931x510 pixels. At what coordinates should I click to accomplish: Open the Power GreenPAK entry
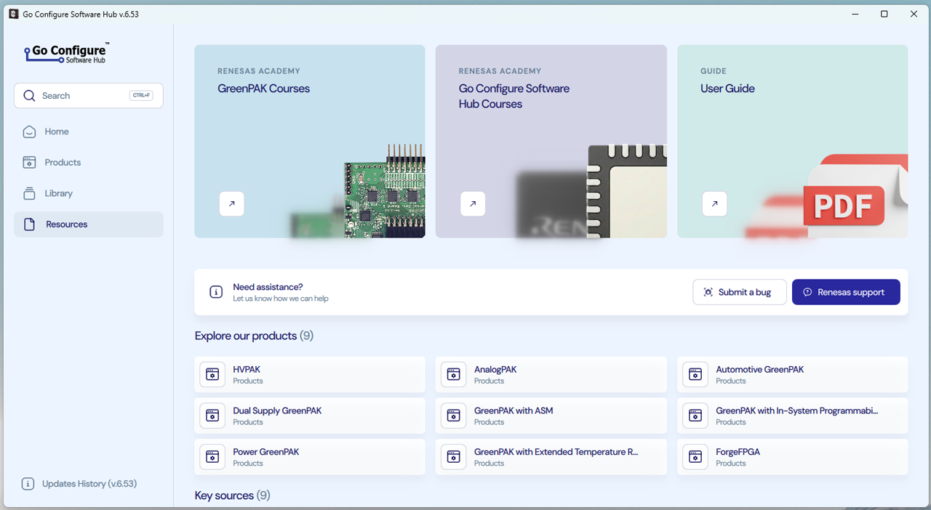[310, 457]
